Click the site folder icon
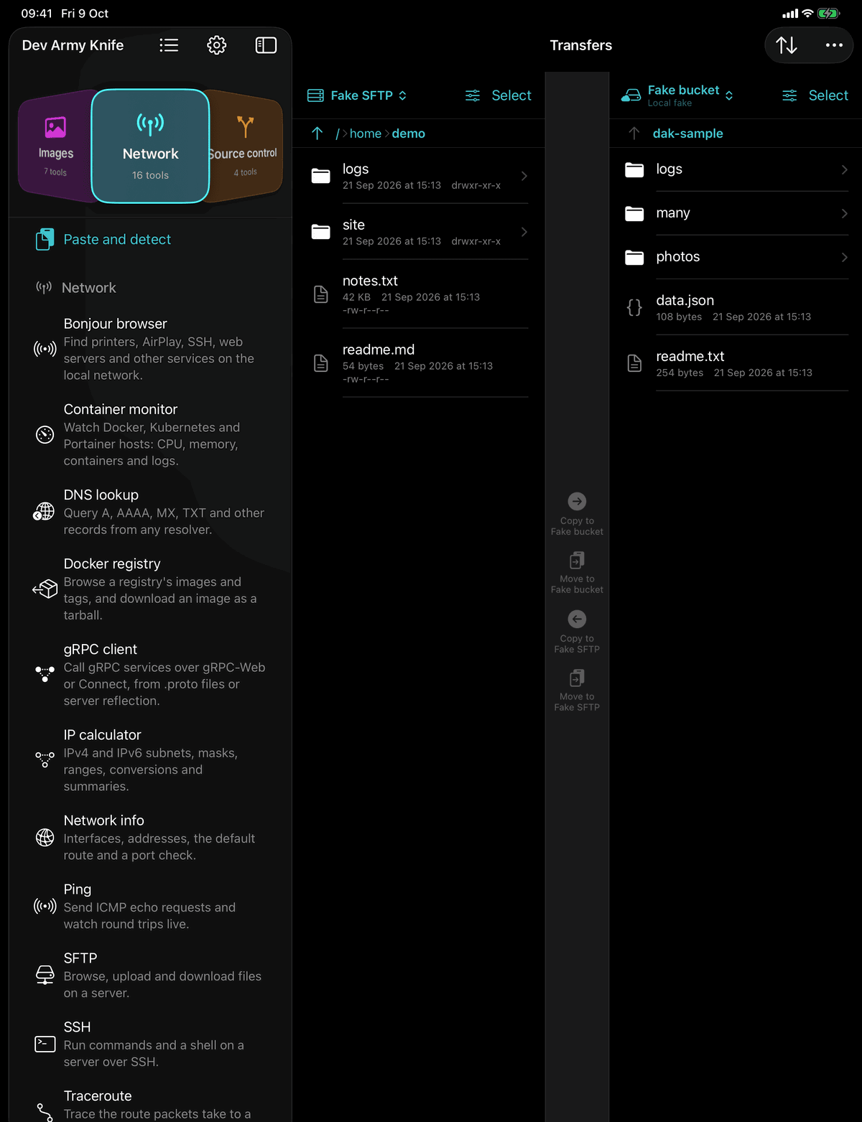This screenshot has width=862, height=1122. pos(321,232)
